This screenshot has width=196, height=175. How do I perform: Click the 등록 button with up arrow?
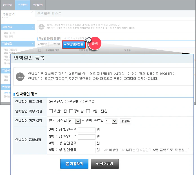pos(125,121)
